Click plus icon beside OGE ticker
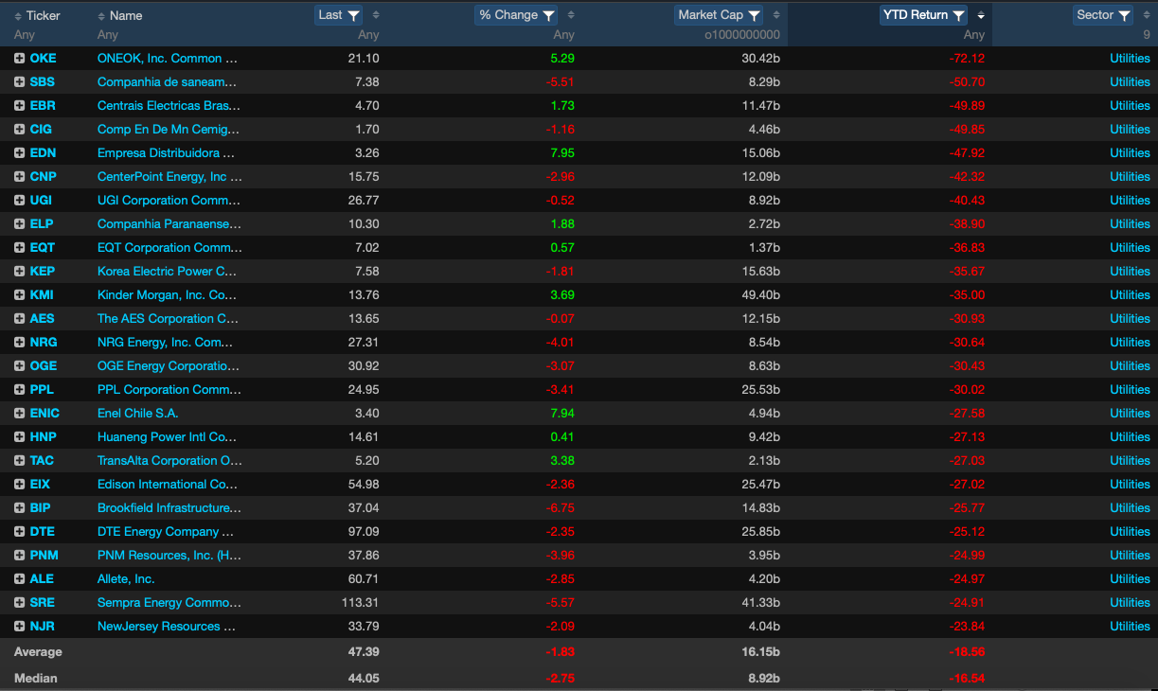The height and width of the screenshot is (691, 1158). click(x=19, y=366)
